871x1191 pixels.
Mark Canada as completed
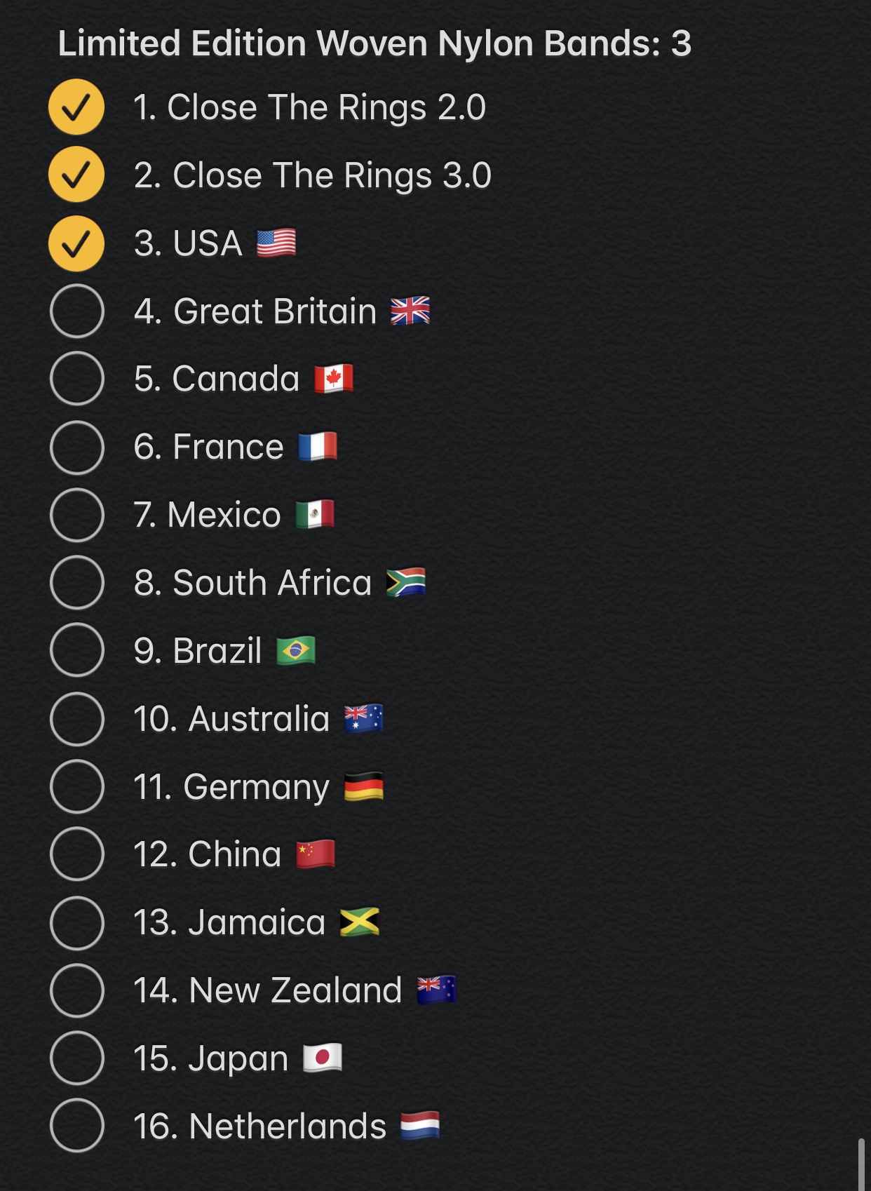point(76,379)
